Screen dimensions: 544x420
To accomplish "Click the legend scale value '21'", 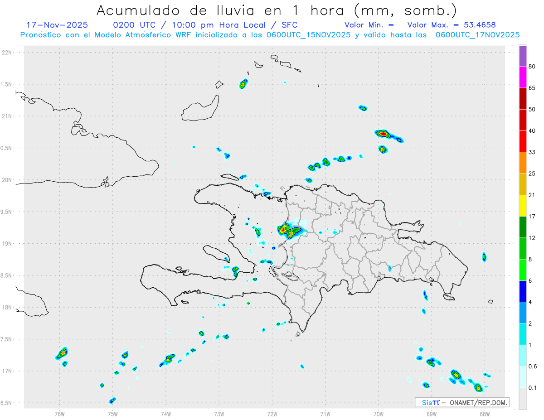I will tap(532, 195).
